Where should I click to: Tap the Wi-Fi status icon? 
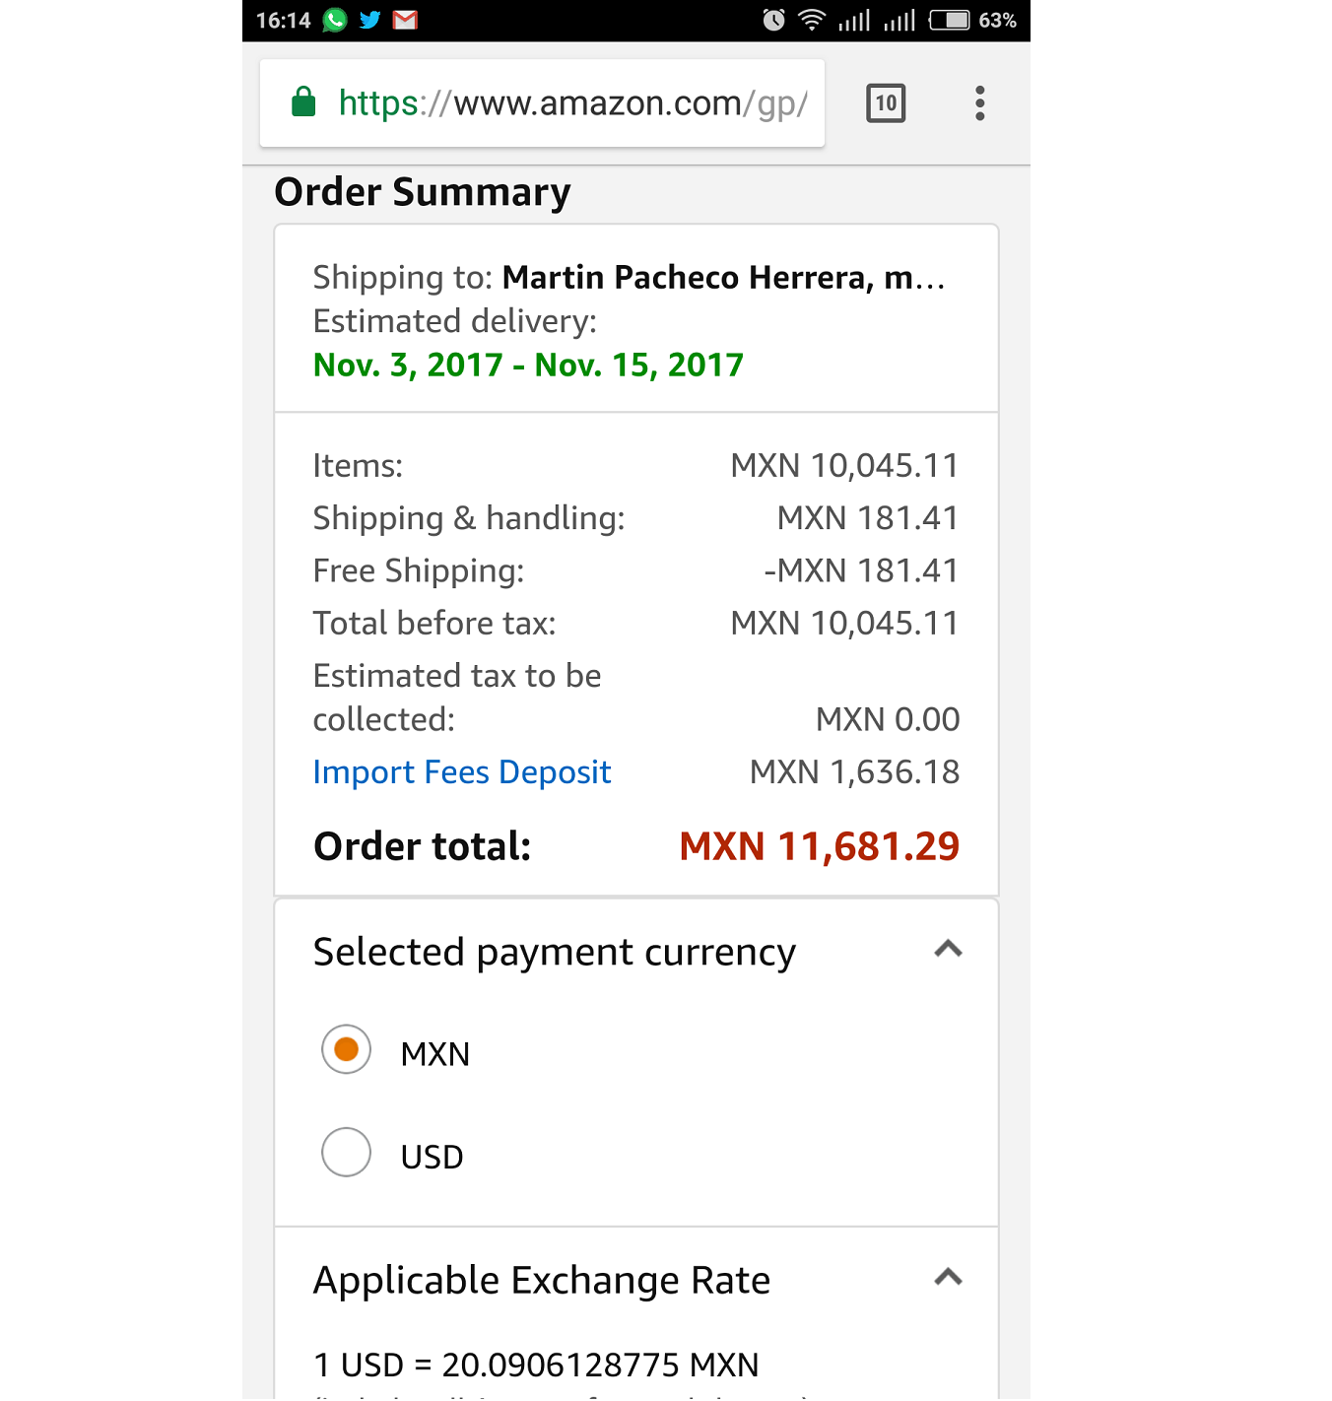tap(811, 20)
